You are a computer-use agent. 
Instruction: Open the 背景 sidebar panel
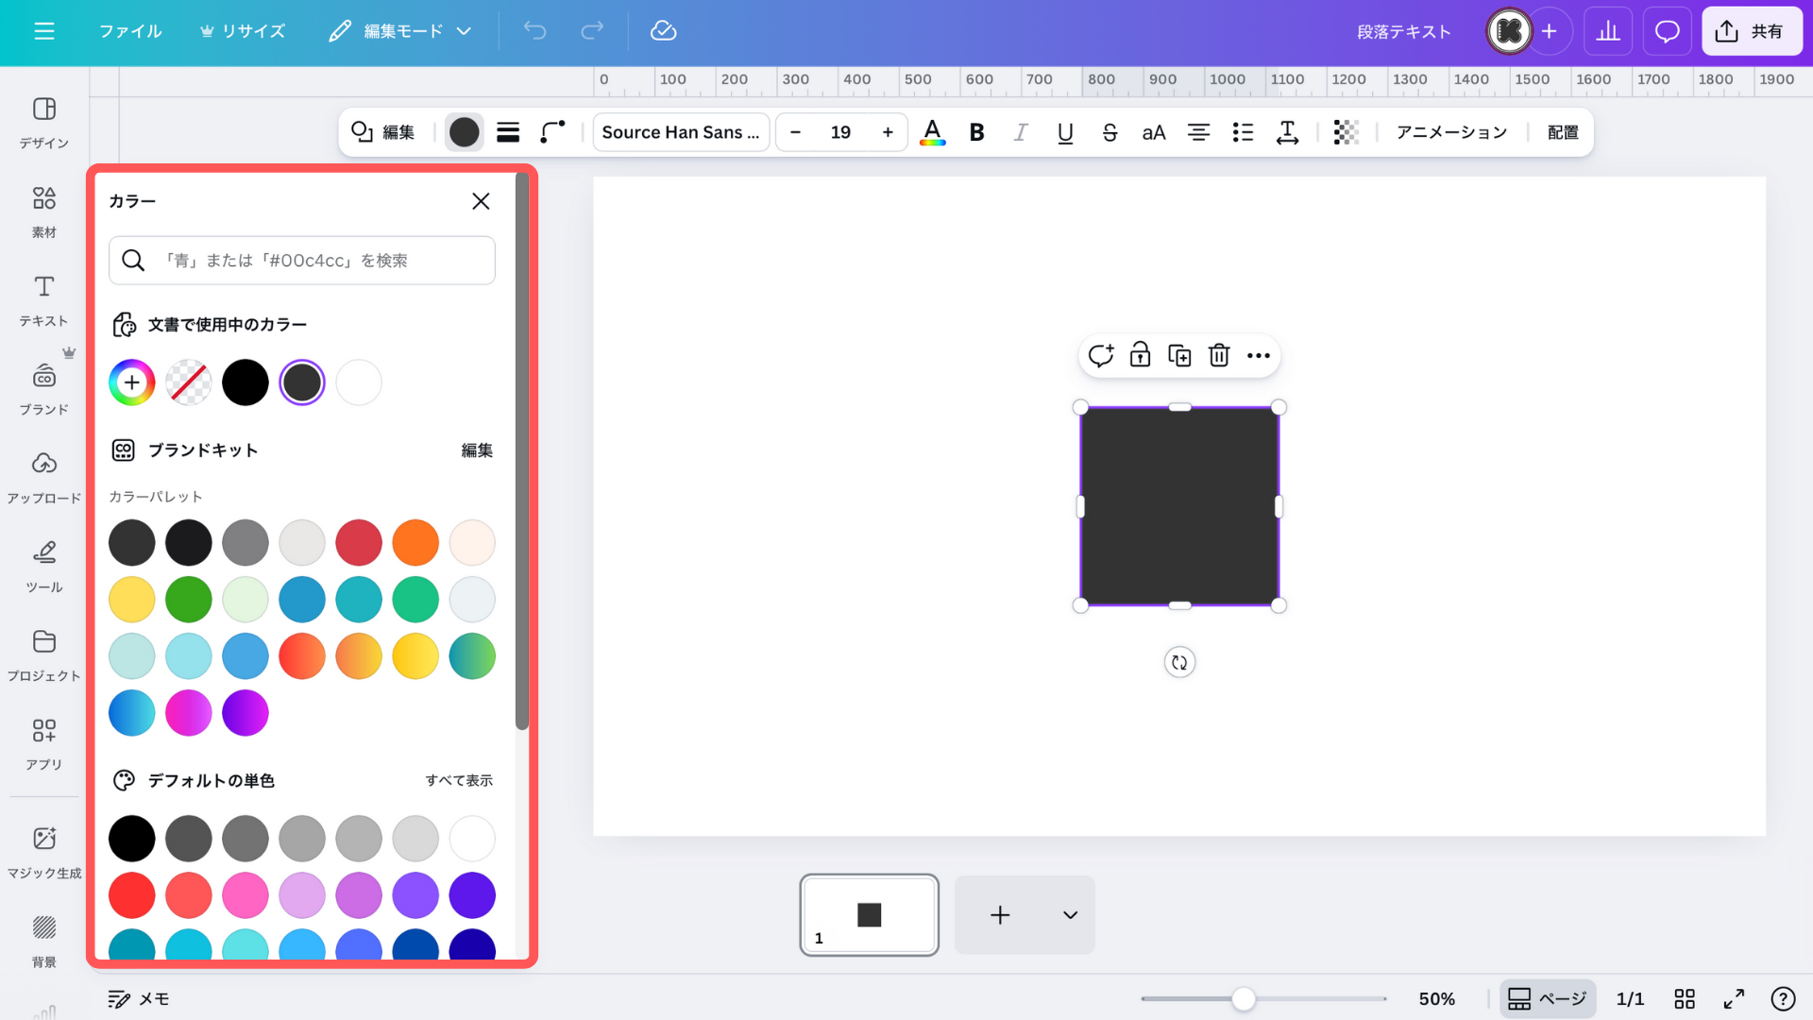pos(44,942)
